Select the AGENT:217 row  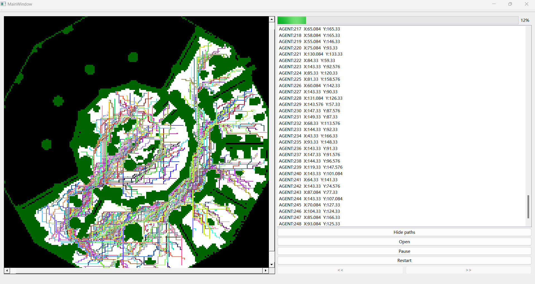402,29
